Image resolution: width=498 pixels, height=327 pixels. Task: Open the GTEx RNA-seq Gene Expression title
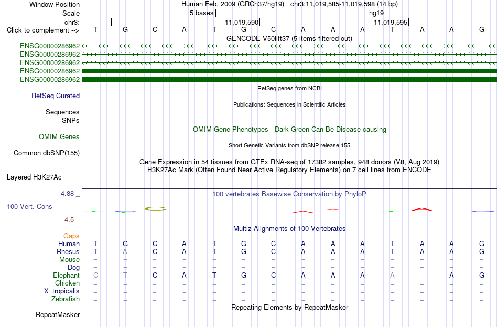(289, 162)
